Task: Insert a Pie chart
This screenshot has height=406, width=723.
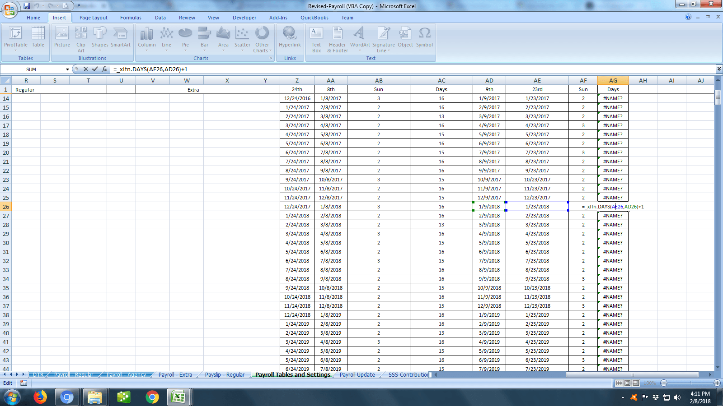Action: [185, 37]
